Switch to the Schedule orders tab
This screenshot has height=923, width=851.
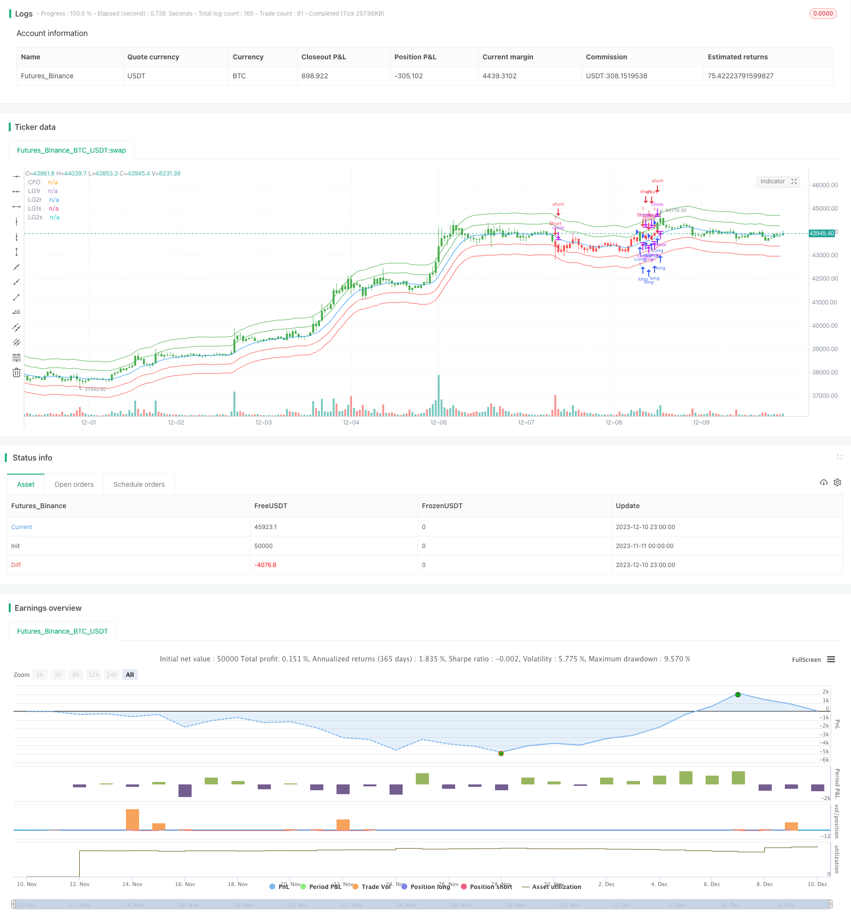point(139,484)
